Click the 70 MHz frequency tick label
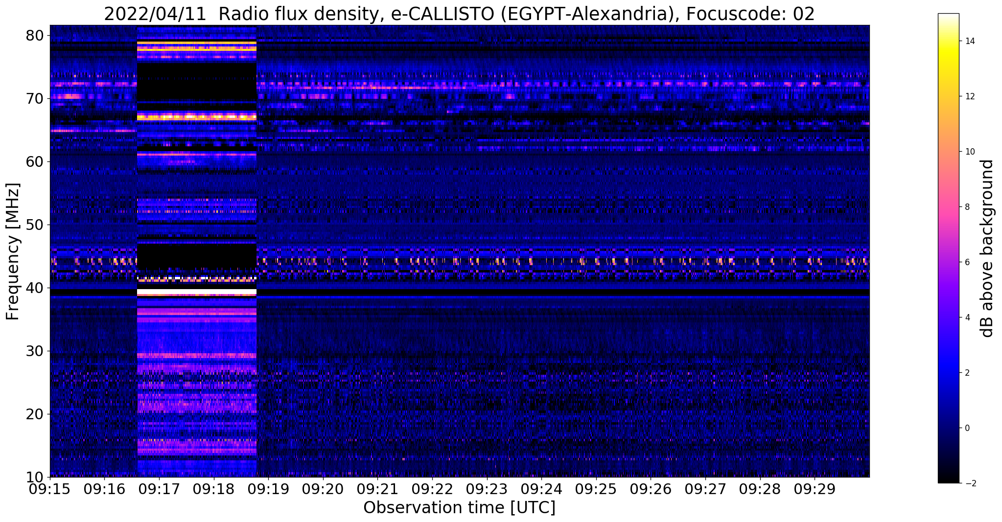The image size is (1002, 522). 34,98
